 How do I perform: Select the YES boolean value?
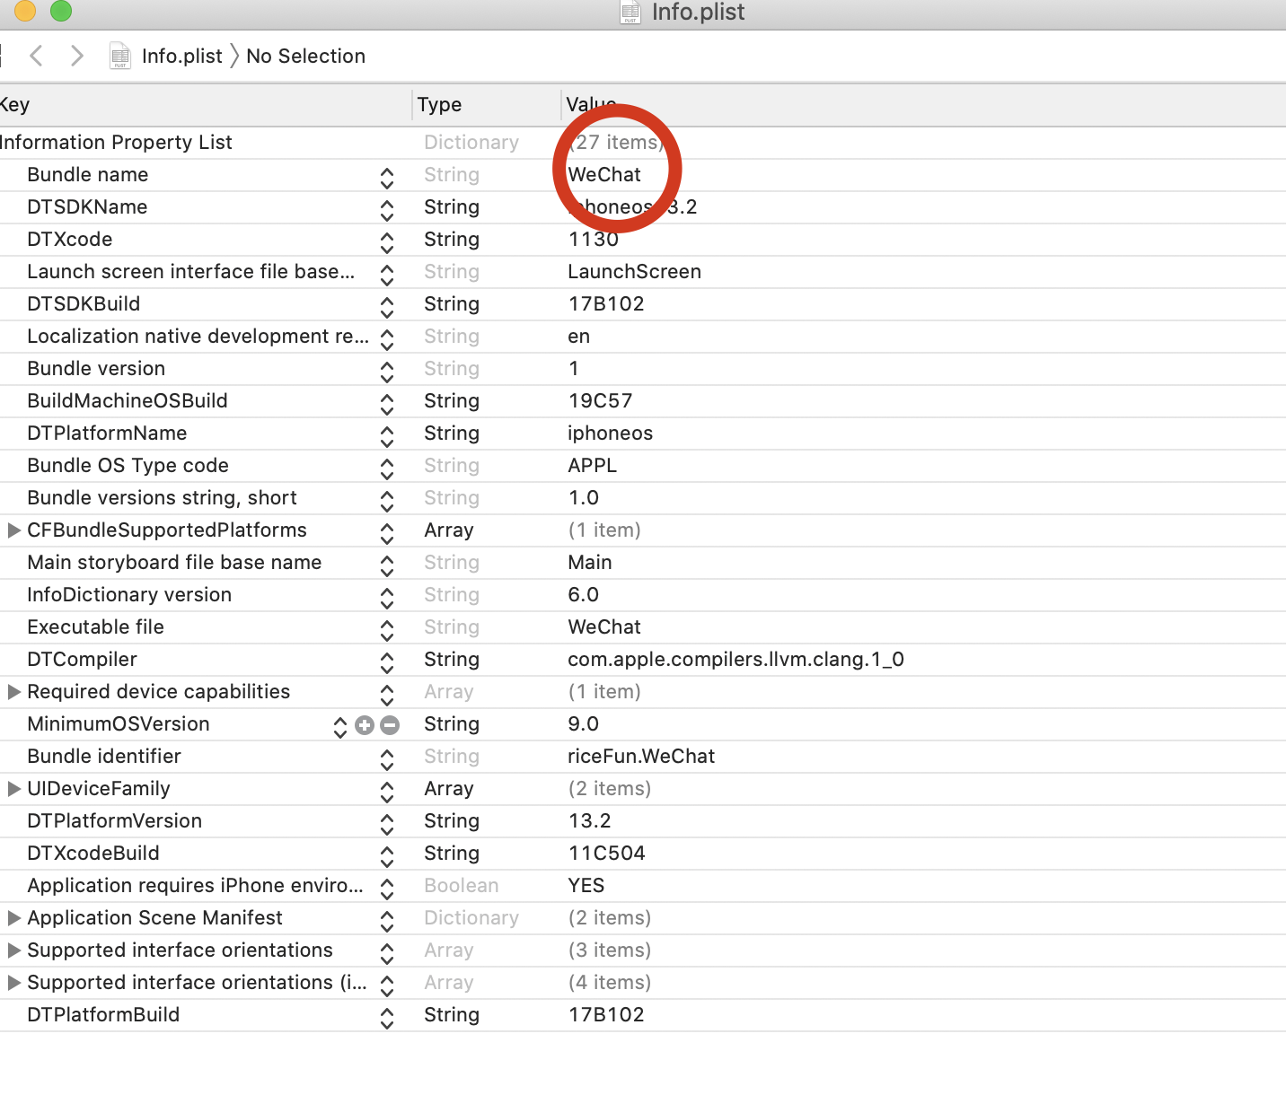point(586,886)
